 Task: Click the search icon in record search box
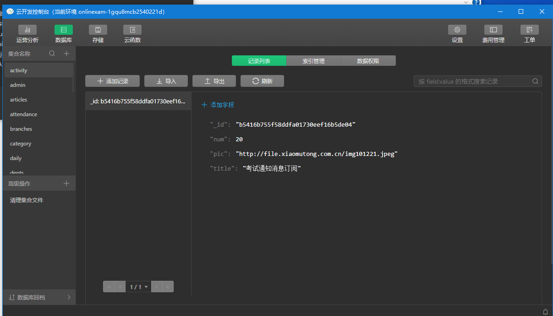pyautogui.click(x=535, y=81)
